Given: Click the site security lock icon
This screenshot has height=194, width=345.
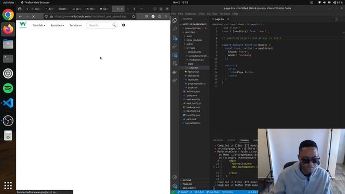Looking at the screenshot, I should click(x=51, y=16).
